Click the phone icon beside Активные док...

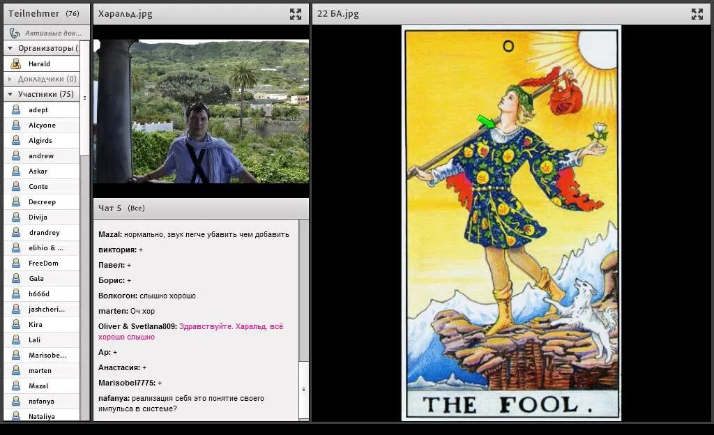(x=15, y=33)
